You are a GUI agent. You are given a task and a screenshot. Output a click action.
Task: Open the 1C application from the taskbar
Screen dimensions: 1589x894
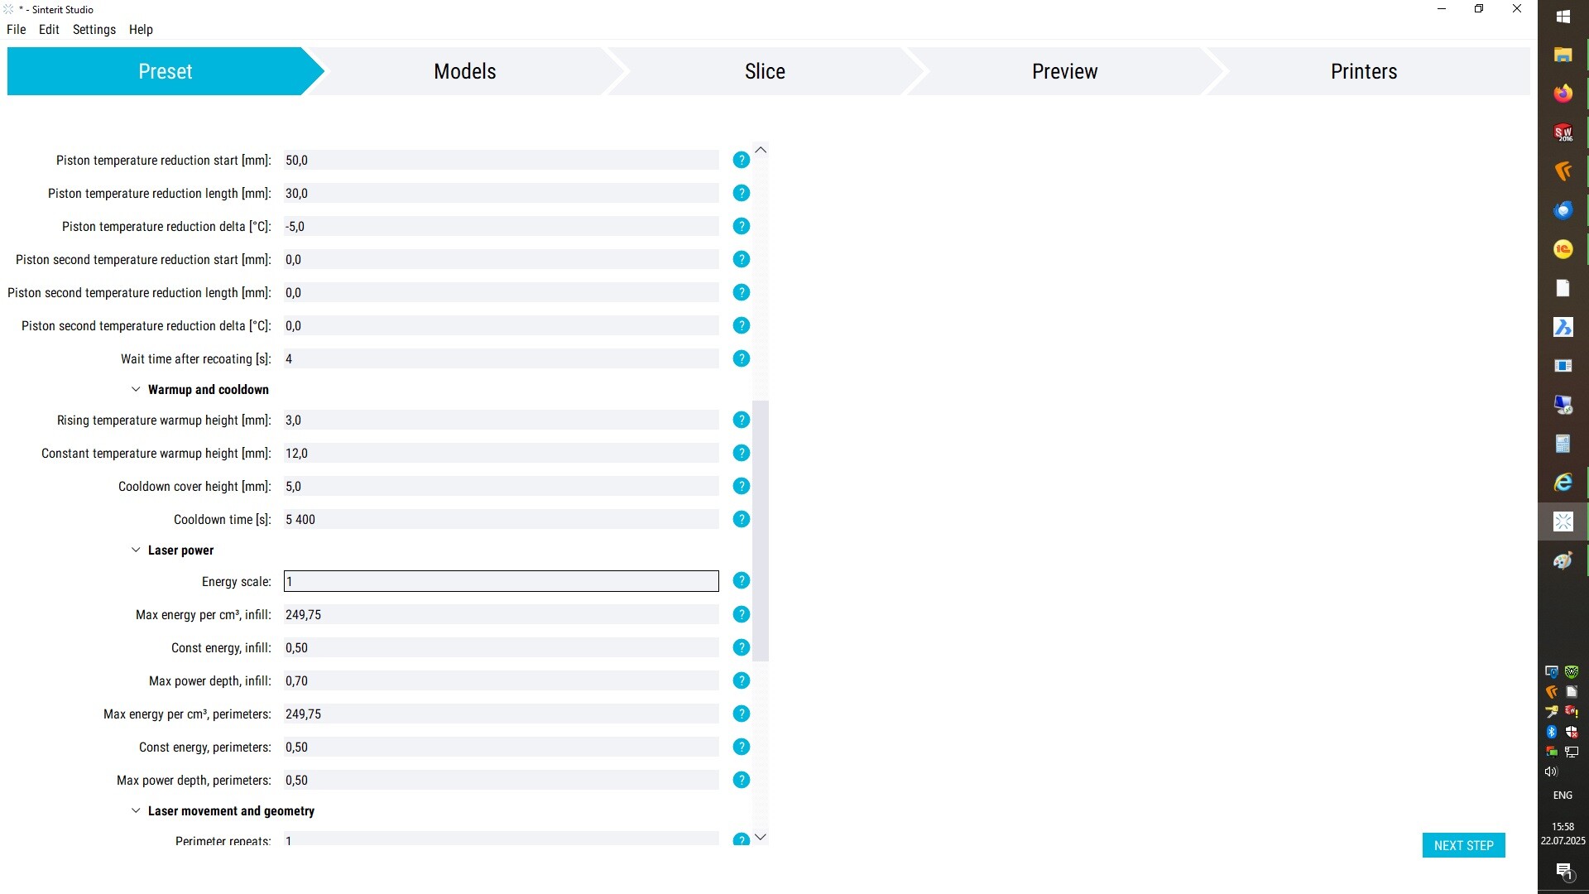[1563, 249]
